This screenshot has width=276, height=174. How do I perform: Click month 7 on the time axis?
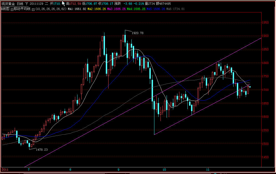[29, 170]
